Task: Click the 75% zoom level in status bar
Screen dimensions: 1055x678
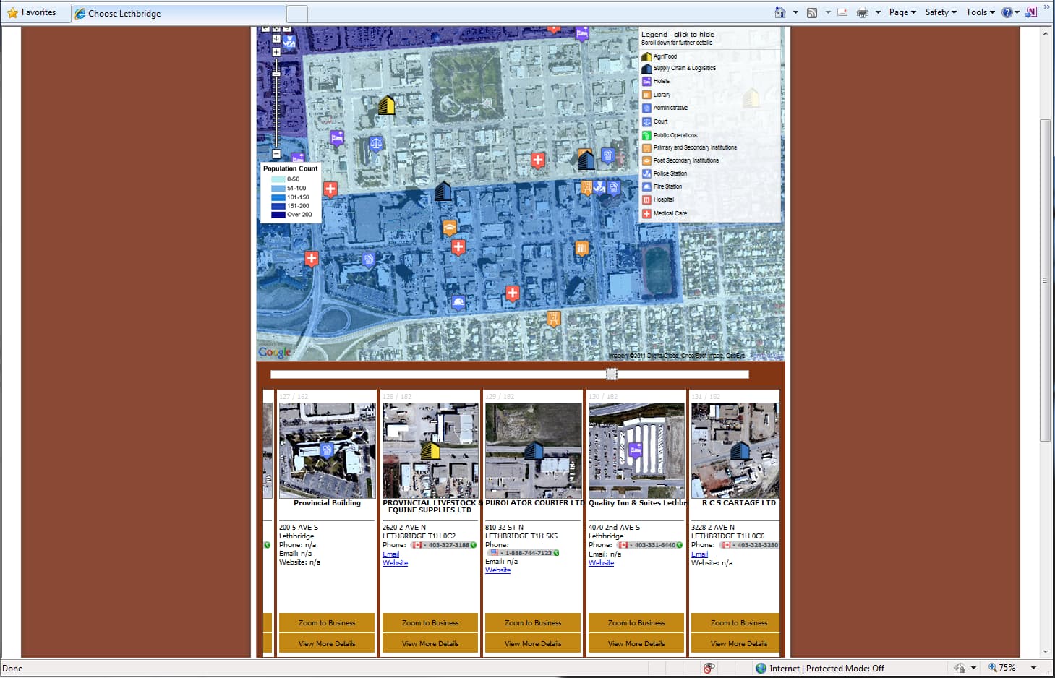Action: coord(1007,668)
